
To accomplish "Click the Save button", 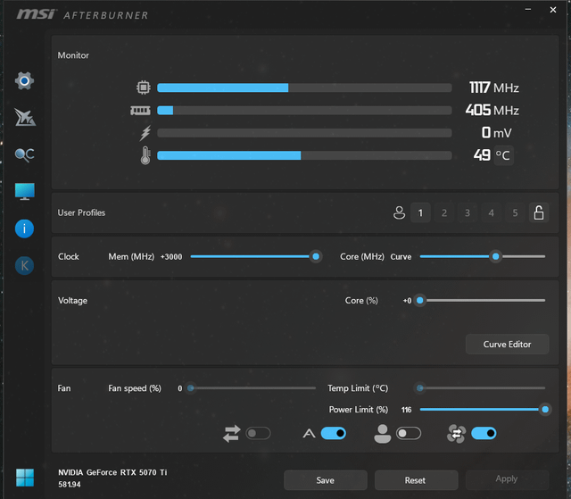I will 325,480.
